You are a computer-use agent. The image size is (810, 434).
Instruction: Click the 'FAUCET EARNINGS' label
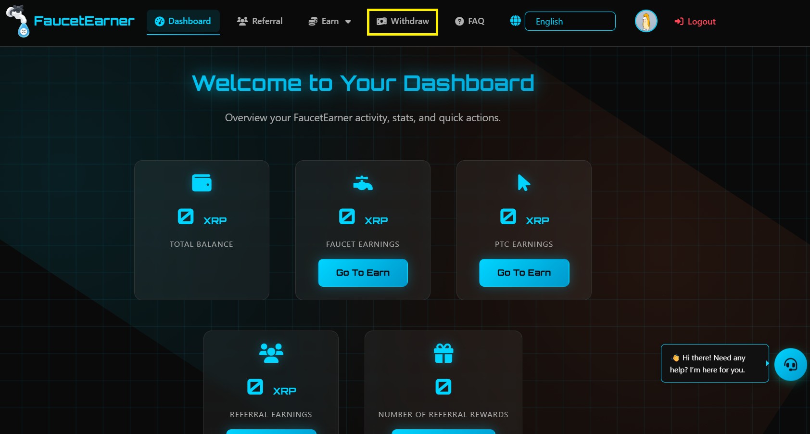(x=363, y=244)
